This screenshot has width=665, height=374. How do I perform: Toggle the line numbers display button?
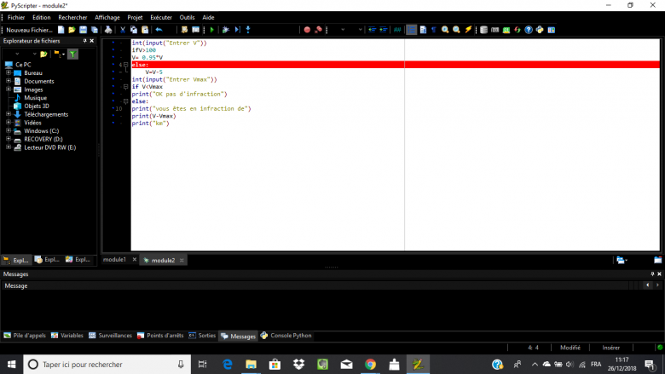[412, 30]
